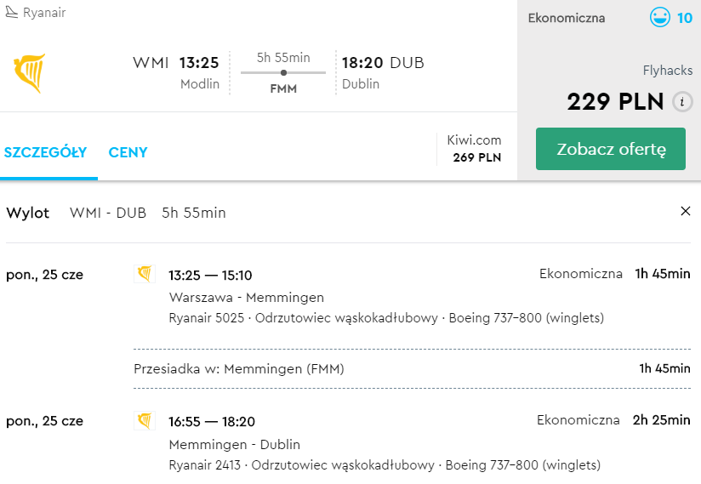Switch to the CENY tab
This screenshot has height=484, width=701.
point(128,152)
